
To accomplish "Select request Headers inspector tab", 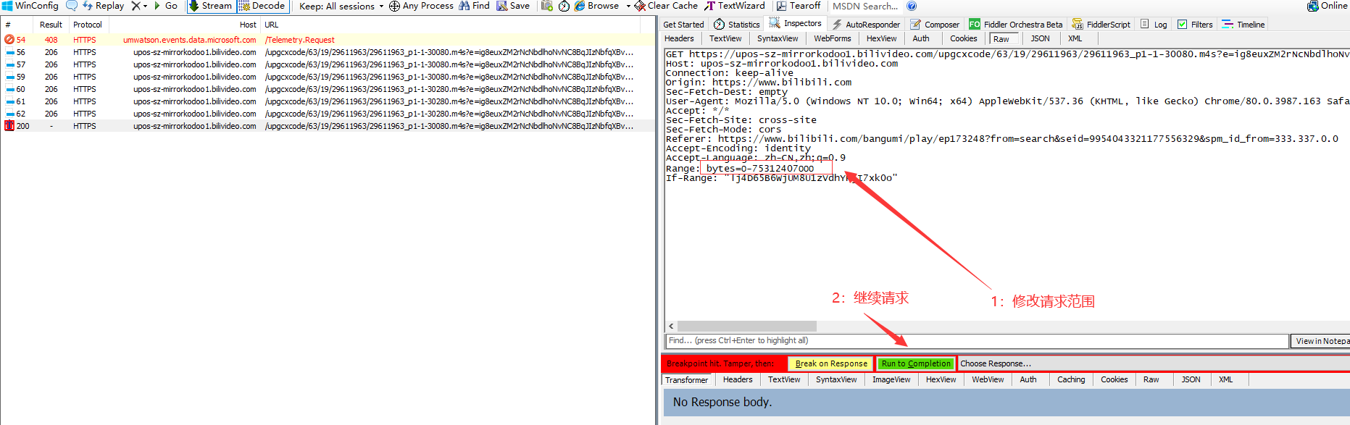I will 679,38.
